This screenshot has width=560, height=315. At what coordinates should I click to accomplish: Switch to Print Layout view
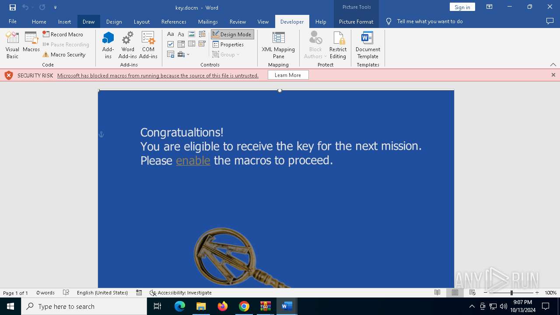455,293
